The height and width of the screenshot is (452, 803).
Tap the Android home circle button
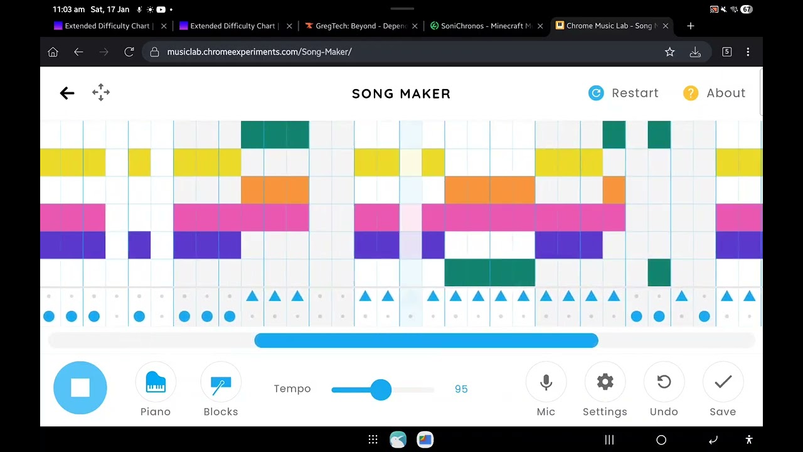pyautogui.click(x=661, y=440)
